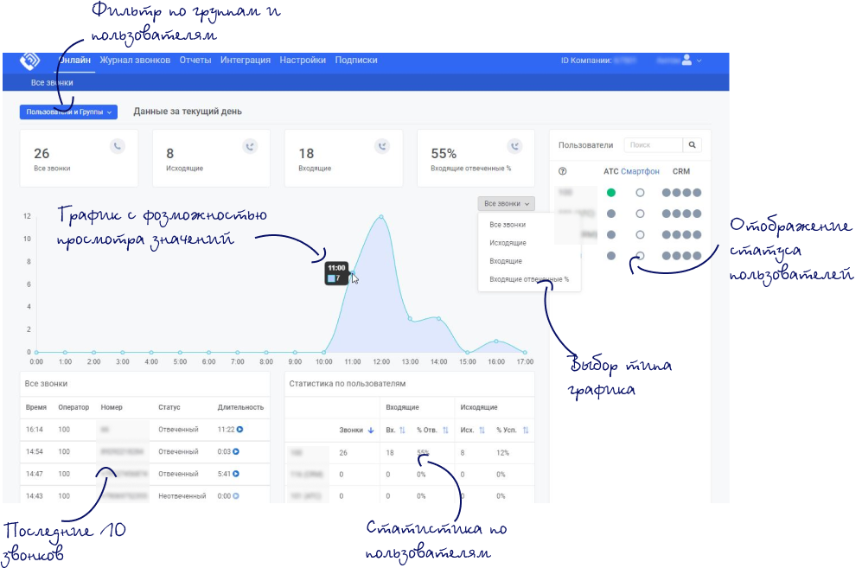The height and width of the screenshot is (568, 862).
Task: Expand the Пользователи и Группы filter dropdown
Action: [x=68, y=112]
